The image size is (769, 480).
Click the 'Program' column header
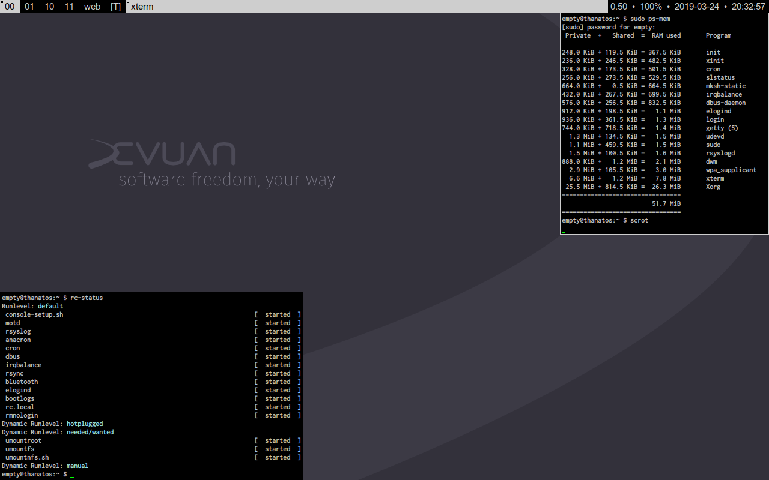719,35
